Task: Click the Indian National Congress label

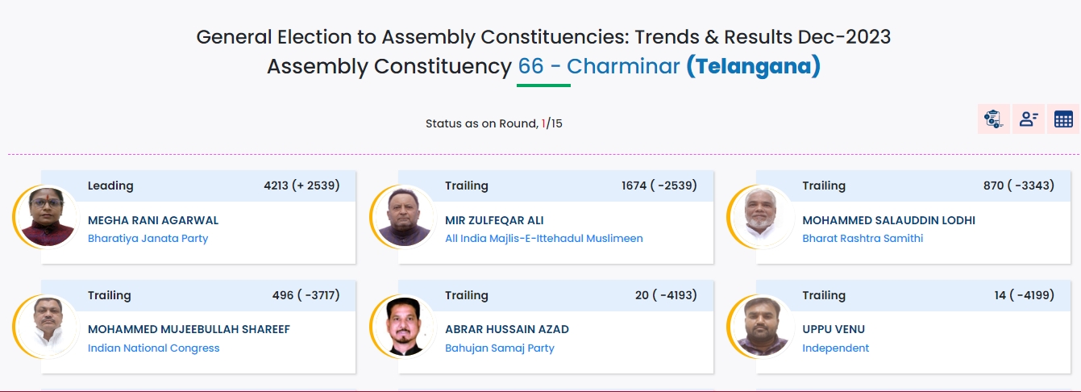Action: click(153, 348)
